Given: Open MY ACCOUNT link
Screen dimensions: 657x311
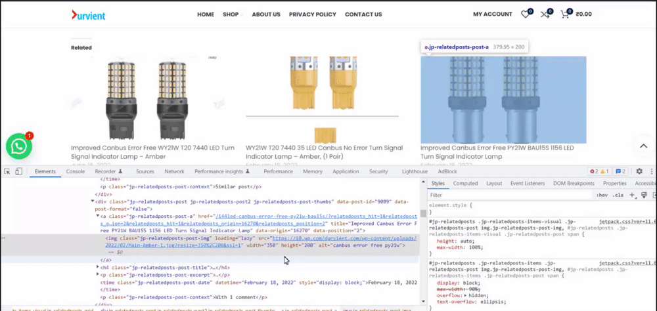Looking at the screenshot, I should [x=493, y=14].
